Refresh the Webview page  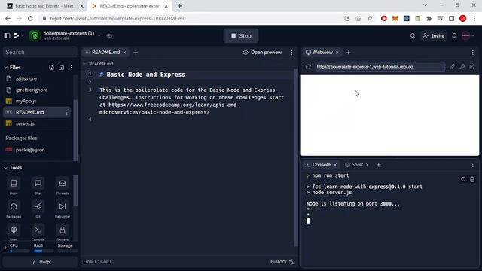coord(308,67)
